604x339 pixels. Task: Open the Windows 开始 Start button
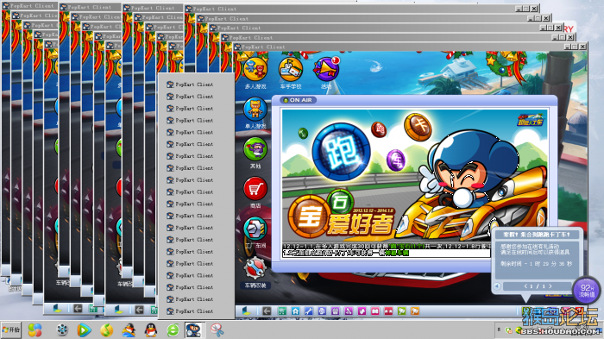[x=10, y=330]
